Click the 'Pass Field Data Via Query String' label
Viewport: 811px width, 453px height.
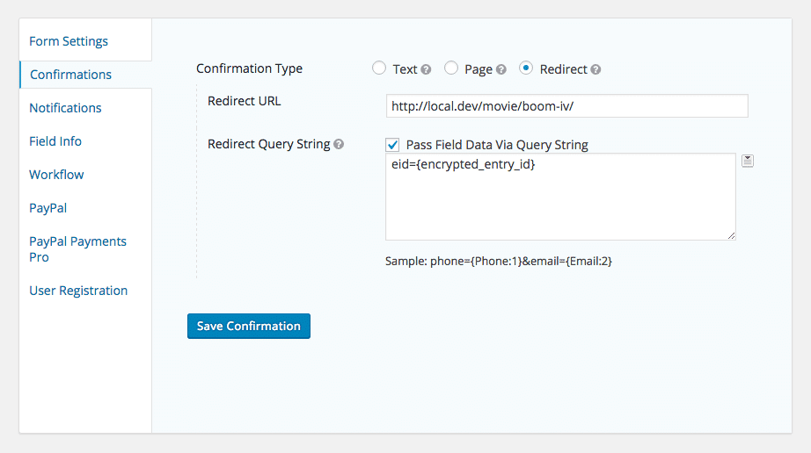(497, 145)
